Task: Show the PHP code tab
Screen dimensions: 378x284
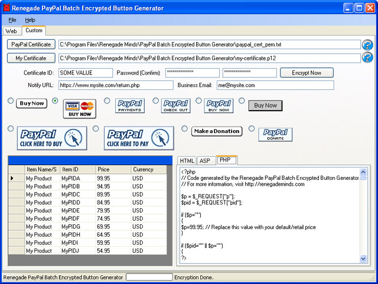Action: (x=227, y=160)
